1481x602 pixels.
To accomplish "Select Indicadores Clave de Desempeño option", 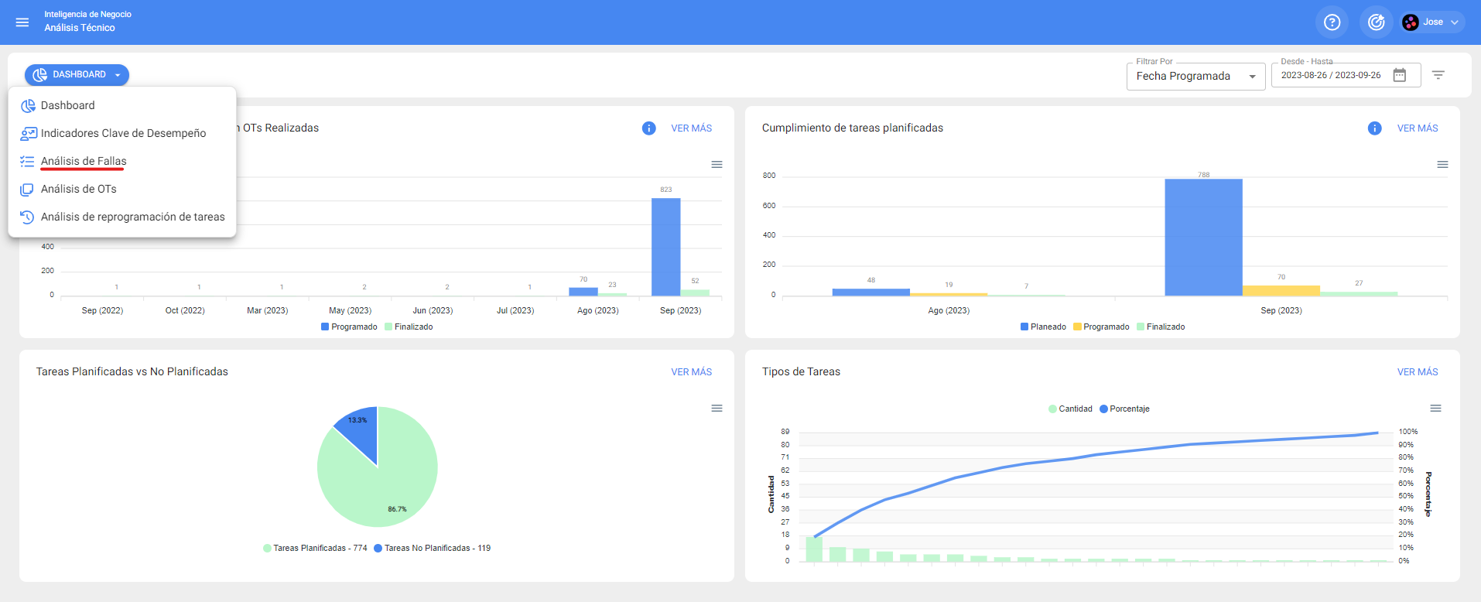I will point(123,133).
